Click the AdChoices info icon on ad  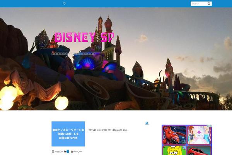pyautogui.click(x=208, y=126)
